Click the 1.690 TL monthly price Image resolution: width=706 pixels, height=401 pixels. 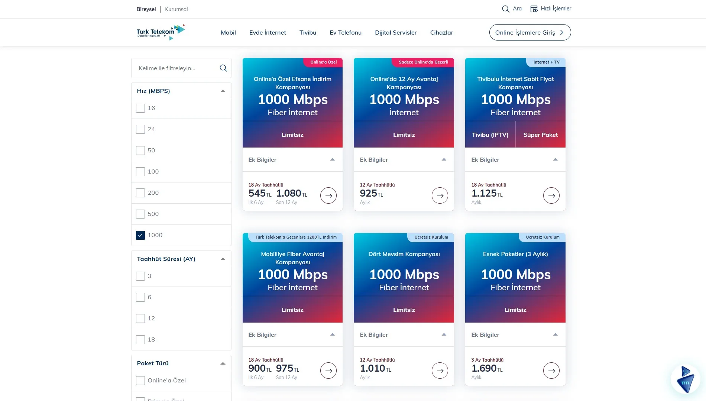click(x=487, y=368)
